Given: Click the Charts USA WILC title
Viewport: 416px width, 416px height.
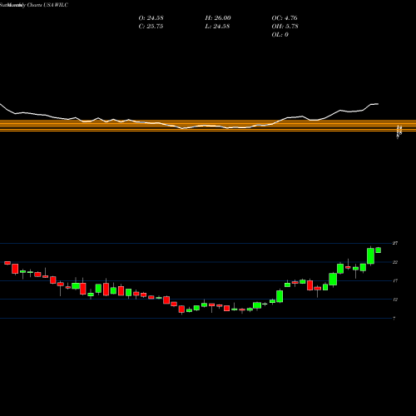Looking at the screenshot, I should point(47,5).
